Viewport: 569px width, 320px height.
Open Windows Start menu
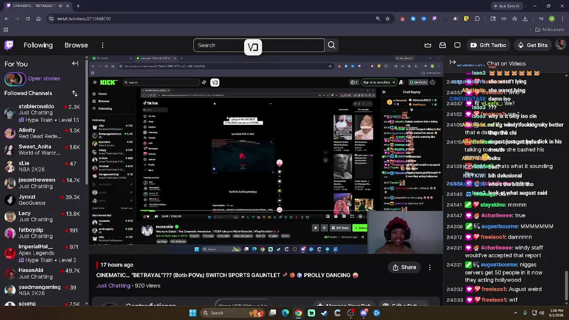click(192, 313)
